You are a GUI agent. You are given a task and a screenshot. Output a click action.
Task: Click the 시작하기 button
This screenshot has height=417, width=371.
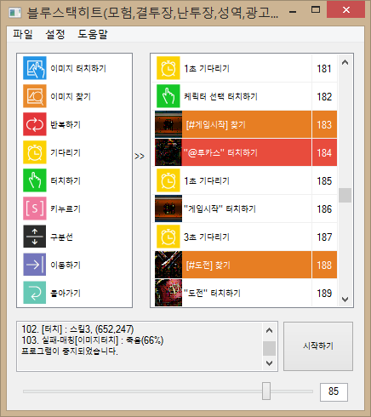318,346
